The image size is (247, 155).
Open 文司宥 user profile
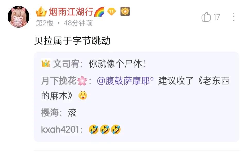[x=66, y=63]
